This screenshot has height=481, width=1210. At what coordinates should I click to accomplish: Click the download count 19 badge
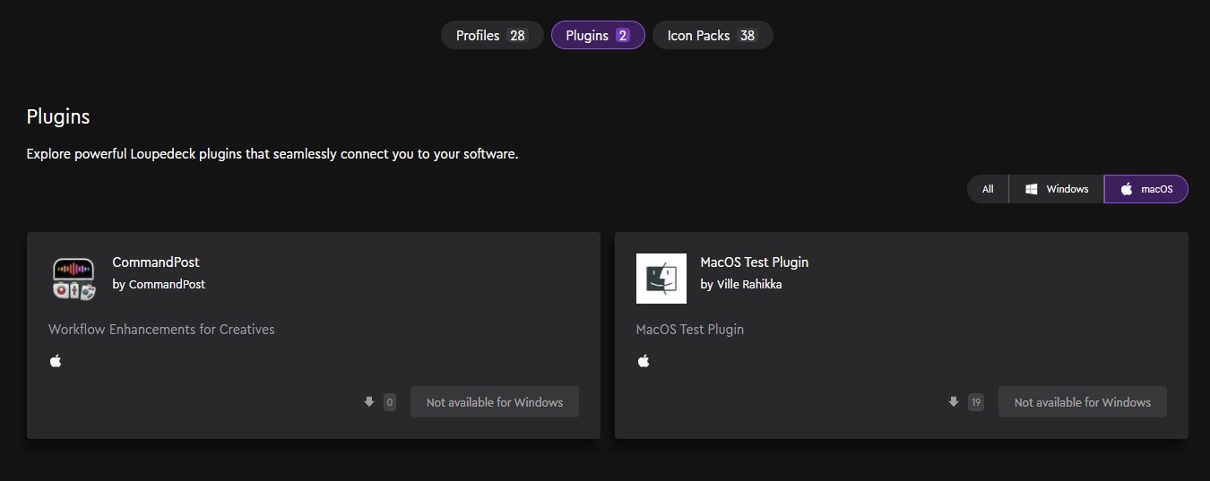pos(976,402)
